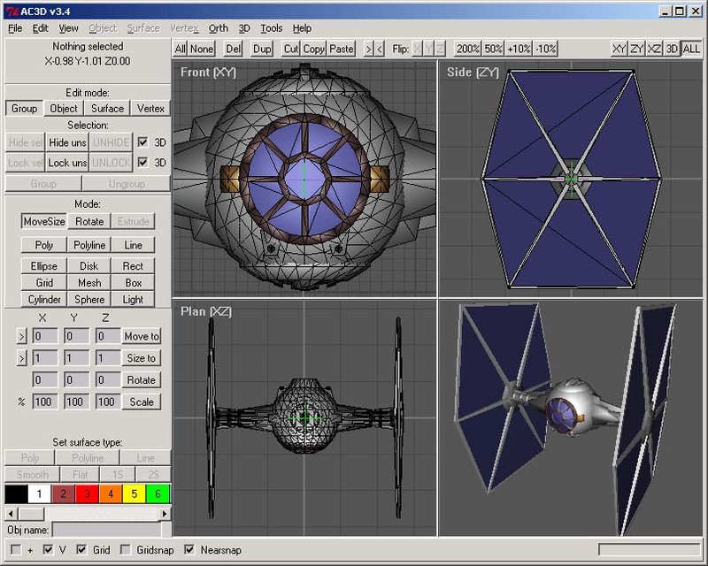Open the Help menu
The width and height of the screenshot is (708, 566).
click(302, 28)
